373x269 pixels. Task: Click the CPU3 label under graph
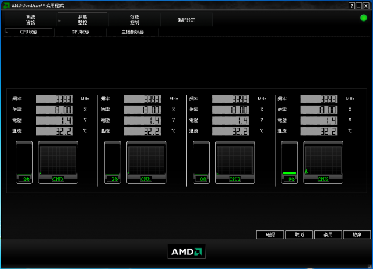tap(323, 179)
